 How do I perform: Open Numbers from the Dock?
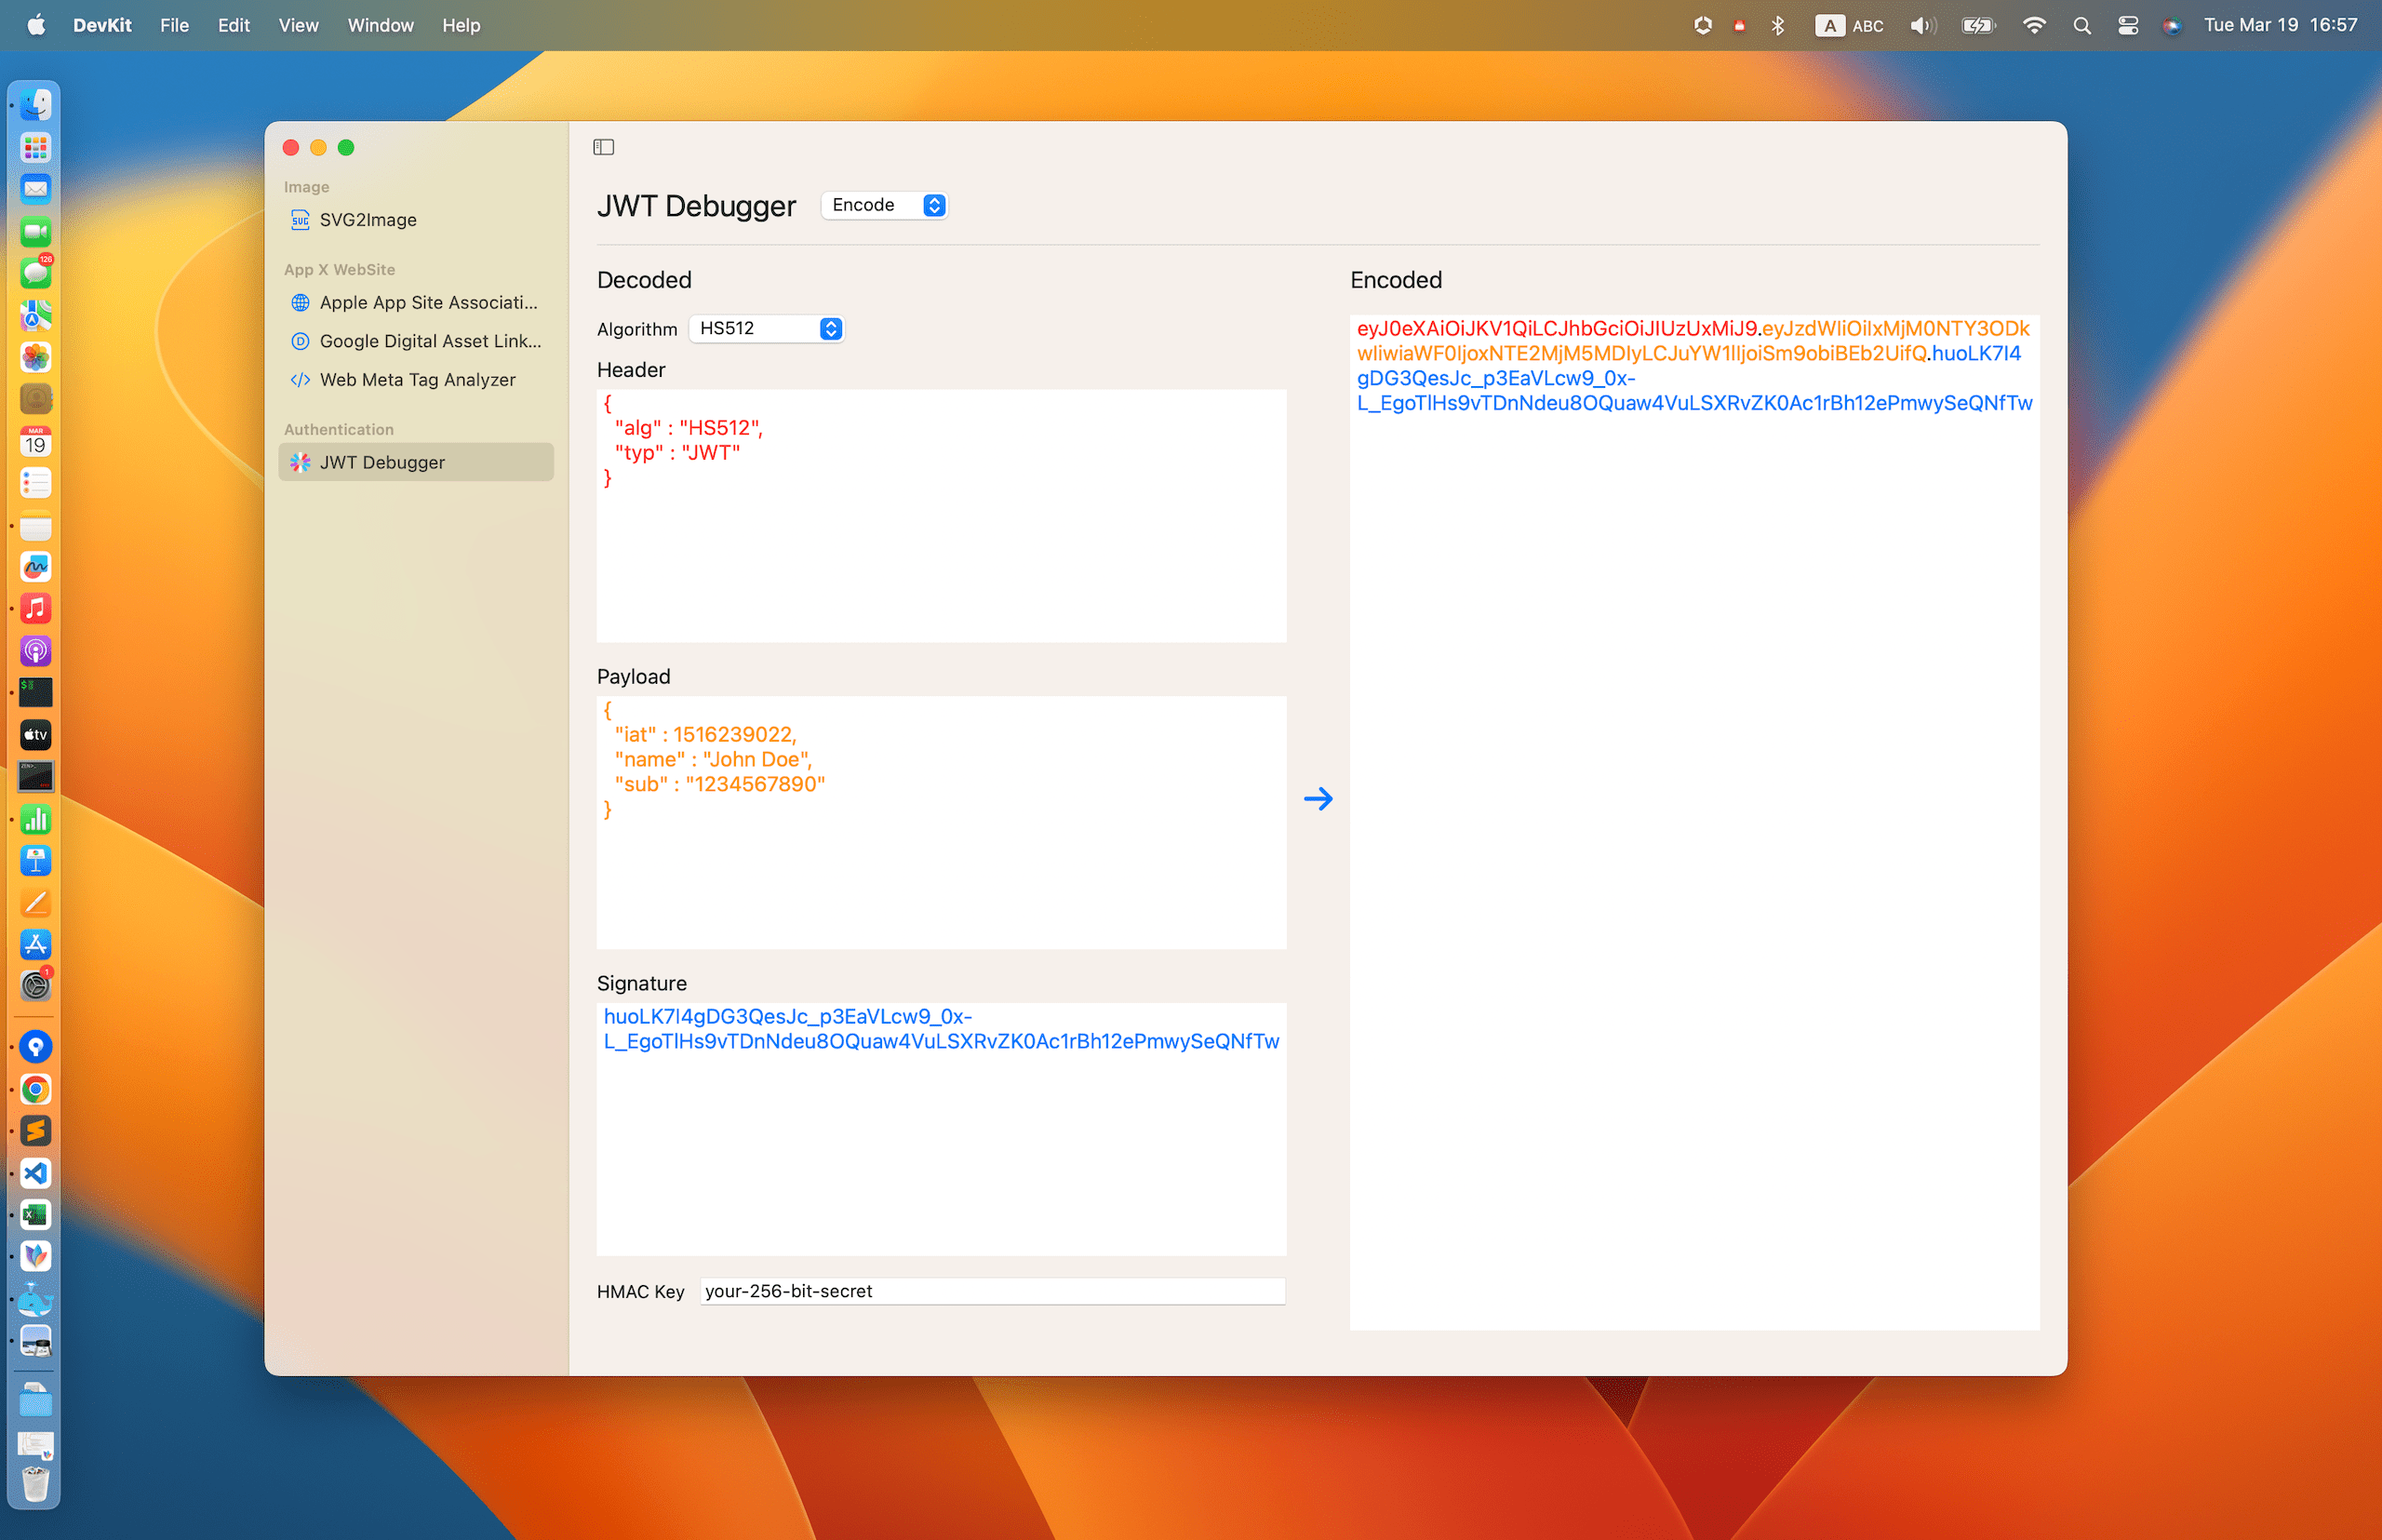[x=36, y=820]
